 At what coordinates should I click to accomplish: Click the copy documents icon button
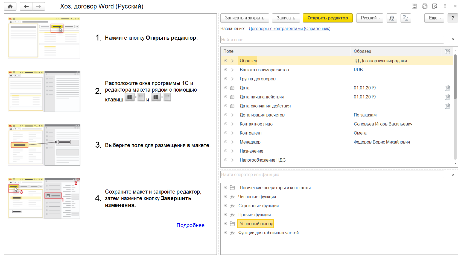406,18
